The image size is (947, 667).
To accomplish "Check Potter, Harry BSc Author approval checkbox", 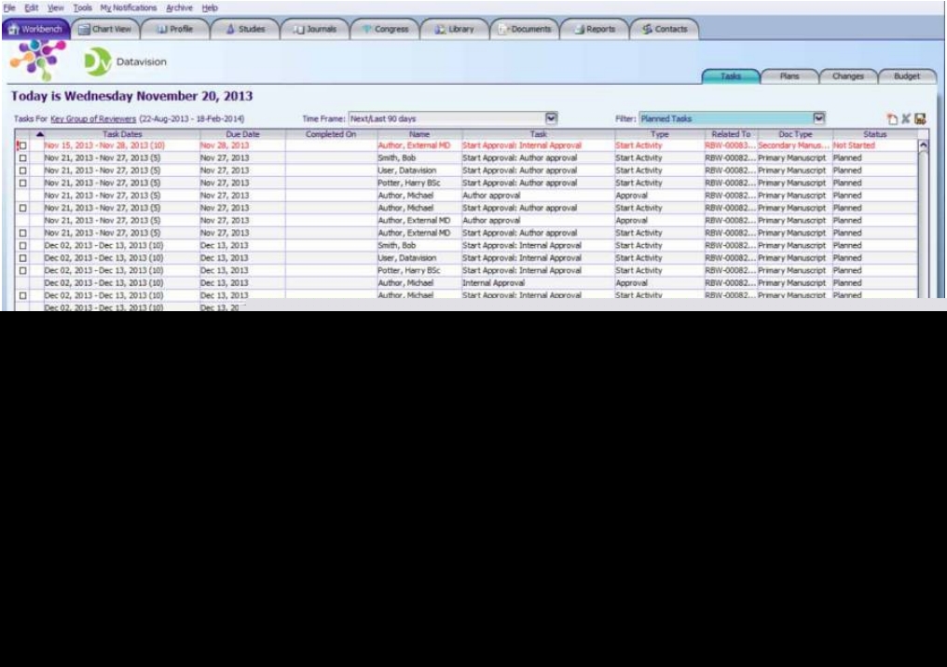I will (x=23, y=183).
